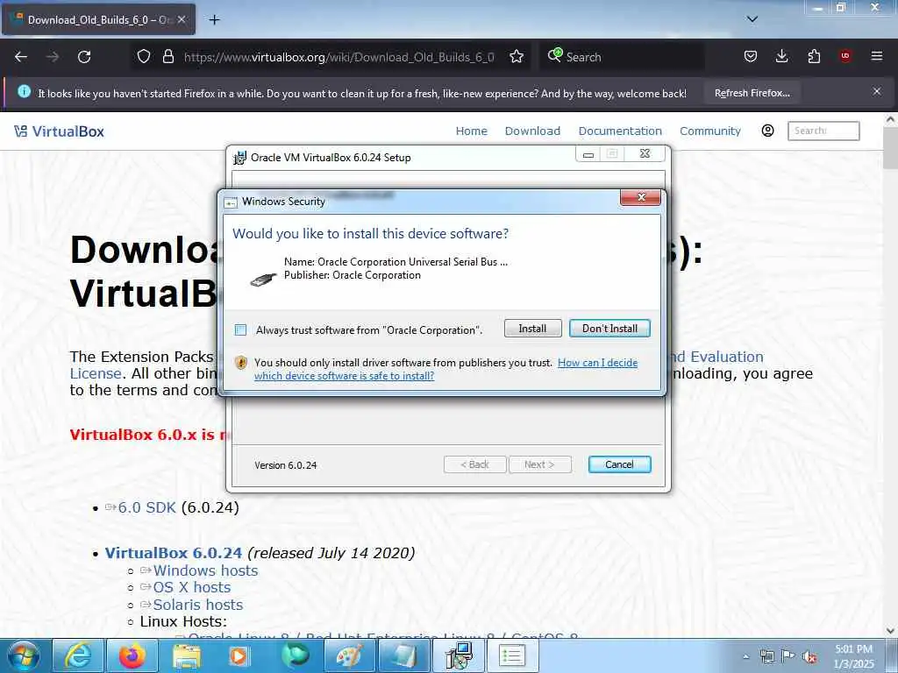Click the VirtualBox Setup title bar icon
This screenshot has width=898, height=673.
239,158
